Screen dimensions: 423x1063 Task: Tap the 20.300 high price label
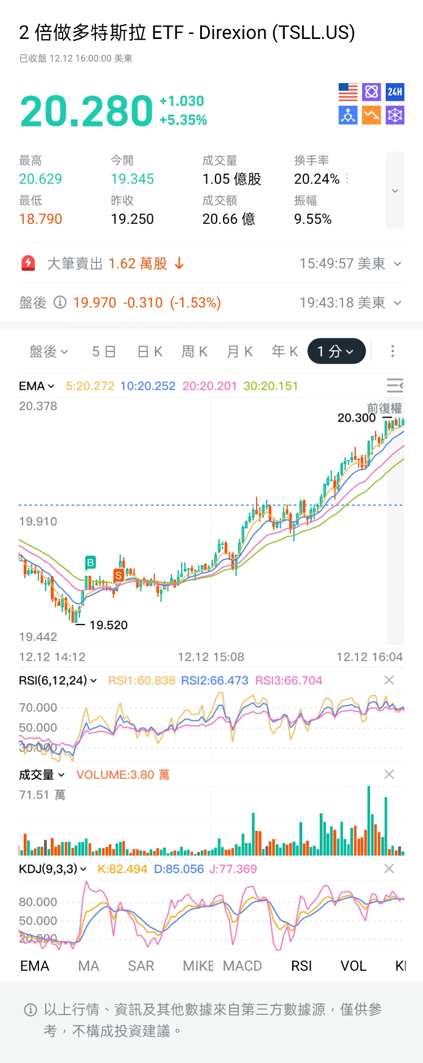point(356,418)
